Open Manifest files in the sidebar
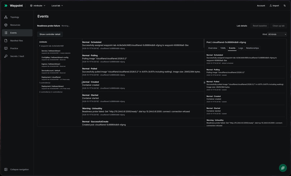Viewport: 291px width, 176px height. [17, 41]
